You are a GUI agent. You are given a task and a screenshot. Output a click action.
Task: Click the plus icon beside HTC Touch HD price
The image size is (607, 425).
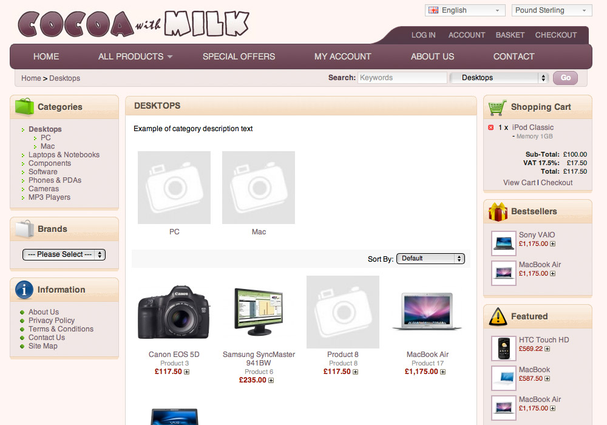pyautogui.click(x=547, y=348)
